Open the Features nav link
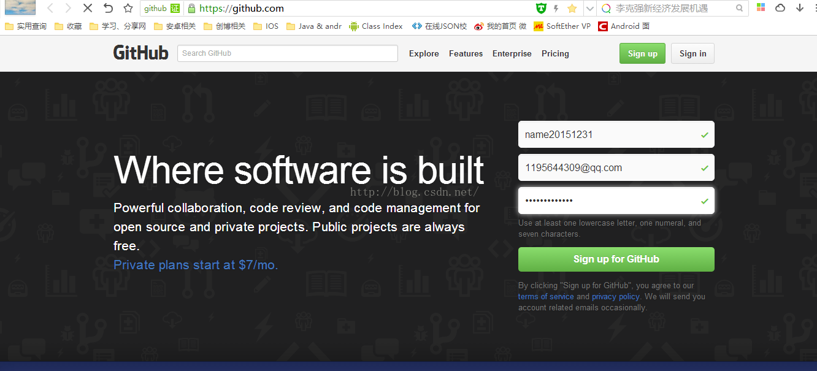 pyautogui.click(x=466, y=54)
